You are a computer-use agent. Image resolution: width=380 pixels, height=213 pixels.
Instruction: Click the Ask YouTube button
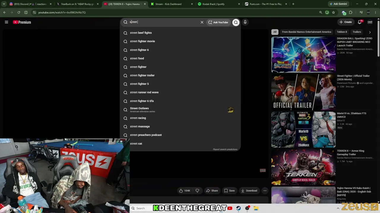[x=218, y=22]
